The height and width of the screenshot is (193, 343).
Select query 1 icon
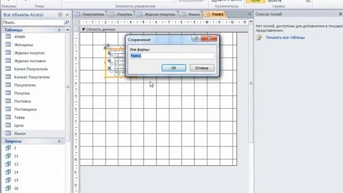click(x=8, y=148)
